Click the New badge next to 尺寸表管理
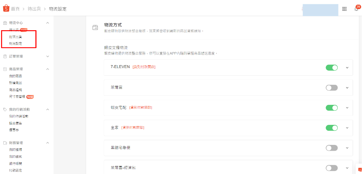Screen dimensions: 364x174 (30, 97)
